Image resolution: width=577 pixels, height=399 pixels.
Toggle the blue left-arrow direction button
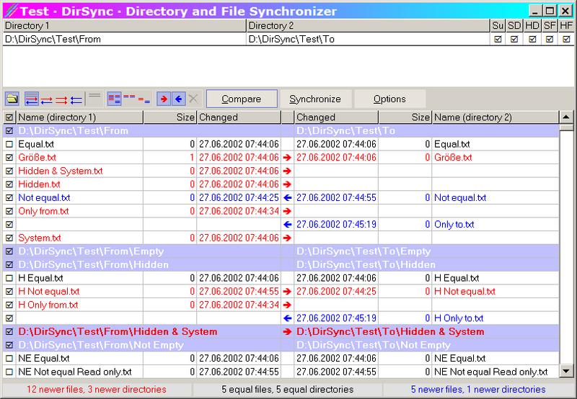pos(178,99)
